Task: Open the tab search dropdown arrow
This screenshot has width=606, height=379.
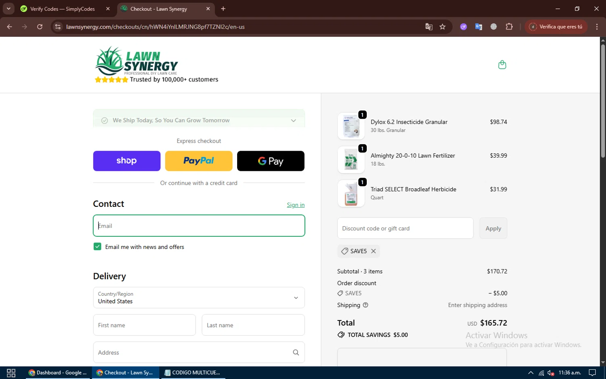Action: (x=8, y=8)
